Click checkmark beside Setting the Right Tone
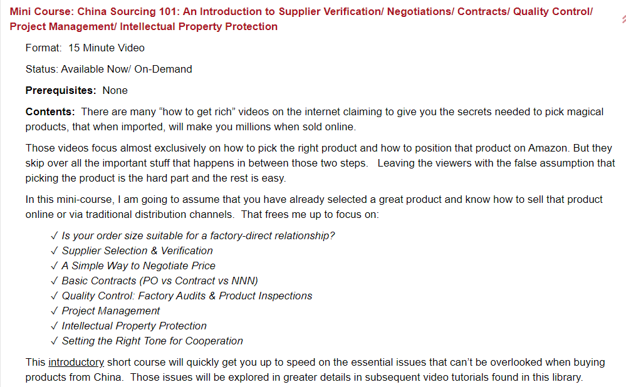 [55, 341]
